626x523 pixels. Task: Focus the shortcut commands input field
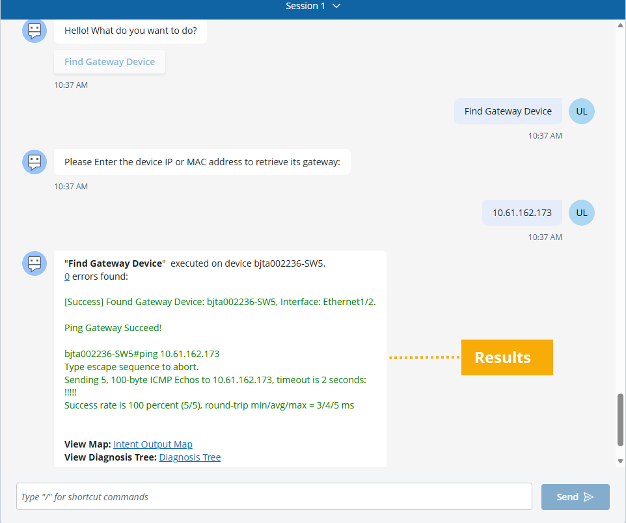tap(274, 496)
